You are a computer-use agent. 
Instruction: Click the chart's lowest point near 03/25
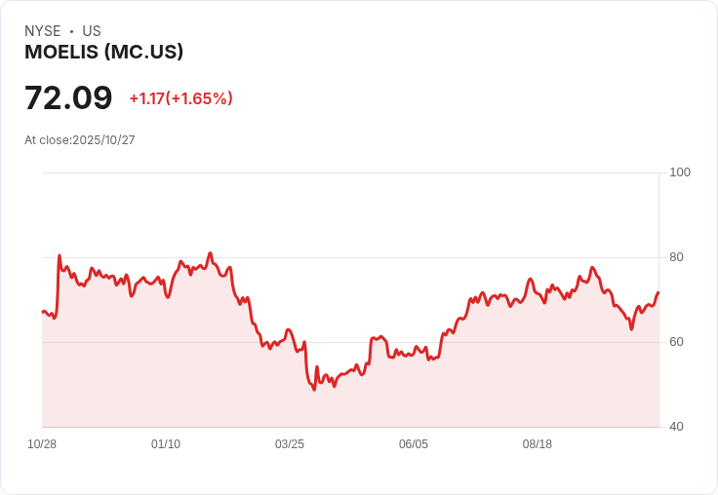pos(314,390)
